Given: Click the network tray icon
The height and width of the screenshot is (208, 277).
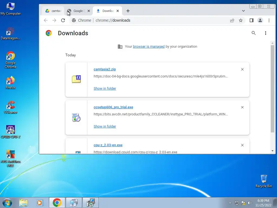Looking at the screenshot, I should (236, 203).
